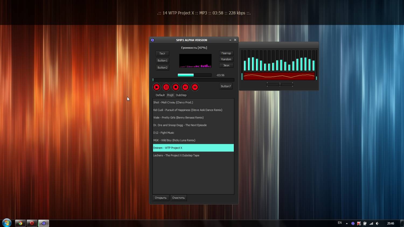
Task: Open Google Chrome from the taskbar
Action: coord(20,223)
